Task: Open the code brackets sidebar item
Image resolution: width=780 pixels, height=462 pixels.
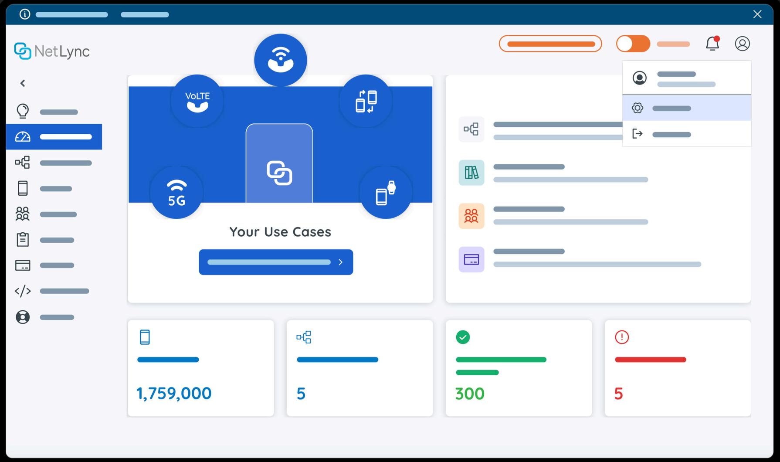Action: (x=54, y=291)
